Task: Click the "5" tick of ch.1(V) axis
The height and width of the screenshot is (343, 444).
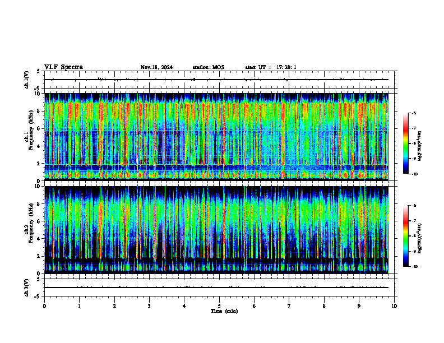Action: (x=39, y=71)
